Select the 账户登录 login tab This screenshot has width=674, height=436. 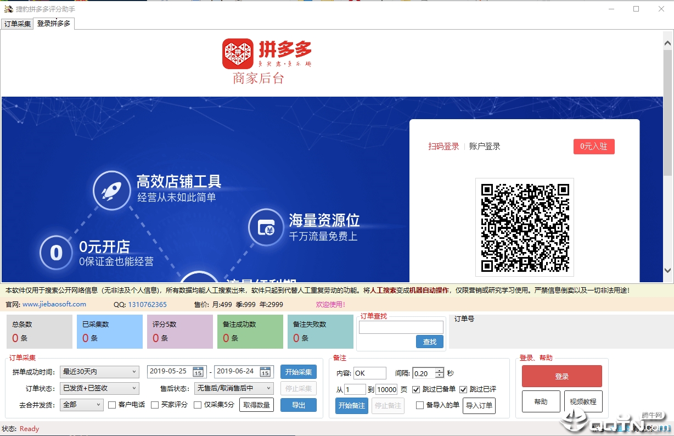485,146
